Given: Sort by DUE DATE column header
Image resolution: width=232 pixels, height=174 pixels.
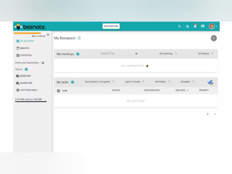Looking at the screenshot, I should point(180,90).
